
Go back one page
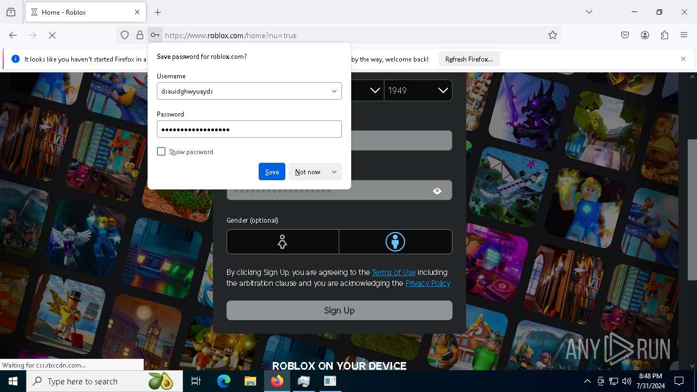click(13, 35)
